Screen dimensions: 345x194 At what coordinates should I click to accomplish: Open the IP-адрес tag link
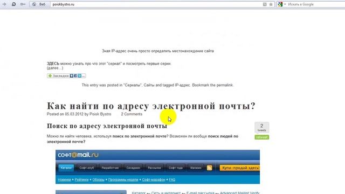click(x=182, y=85)
